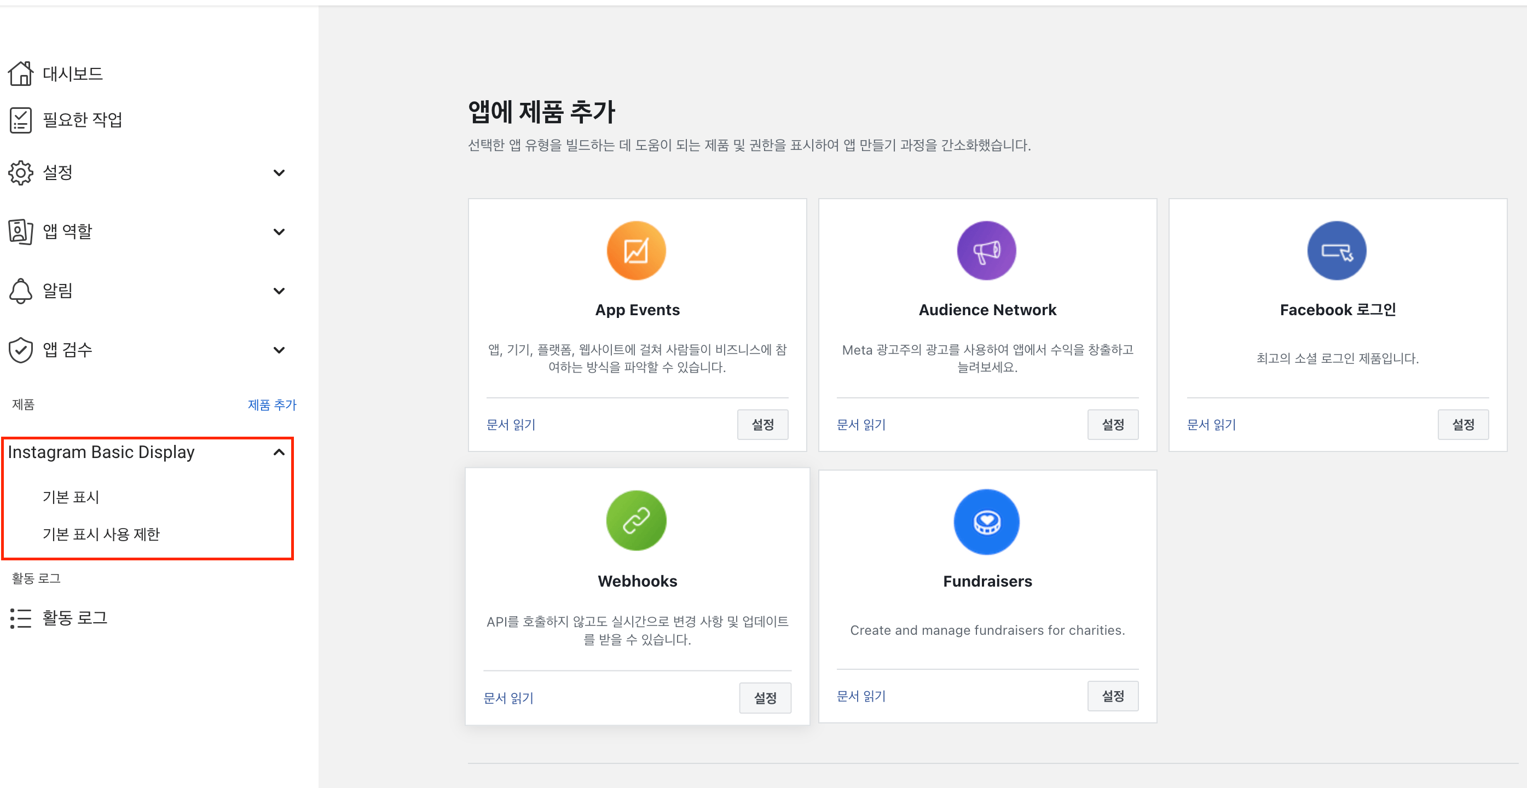
Task: Click '최고의 소셜 로그인 제품입니다.' description
Action: point(1338,358)
